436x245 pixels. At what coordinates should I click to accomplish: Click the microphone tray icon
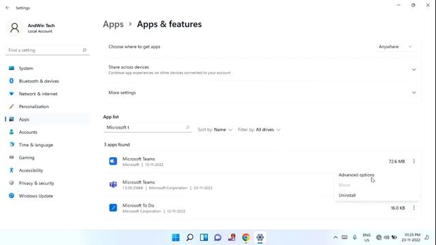point(354,238)
